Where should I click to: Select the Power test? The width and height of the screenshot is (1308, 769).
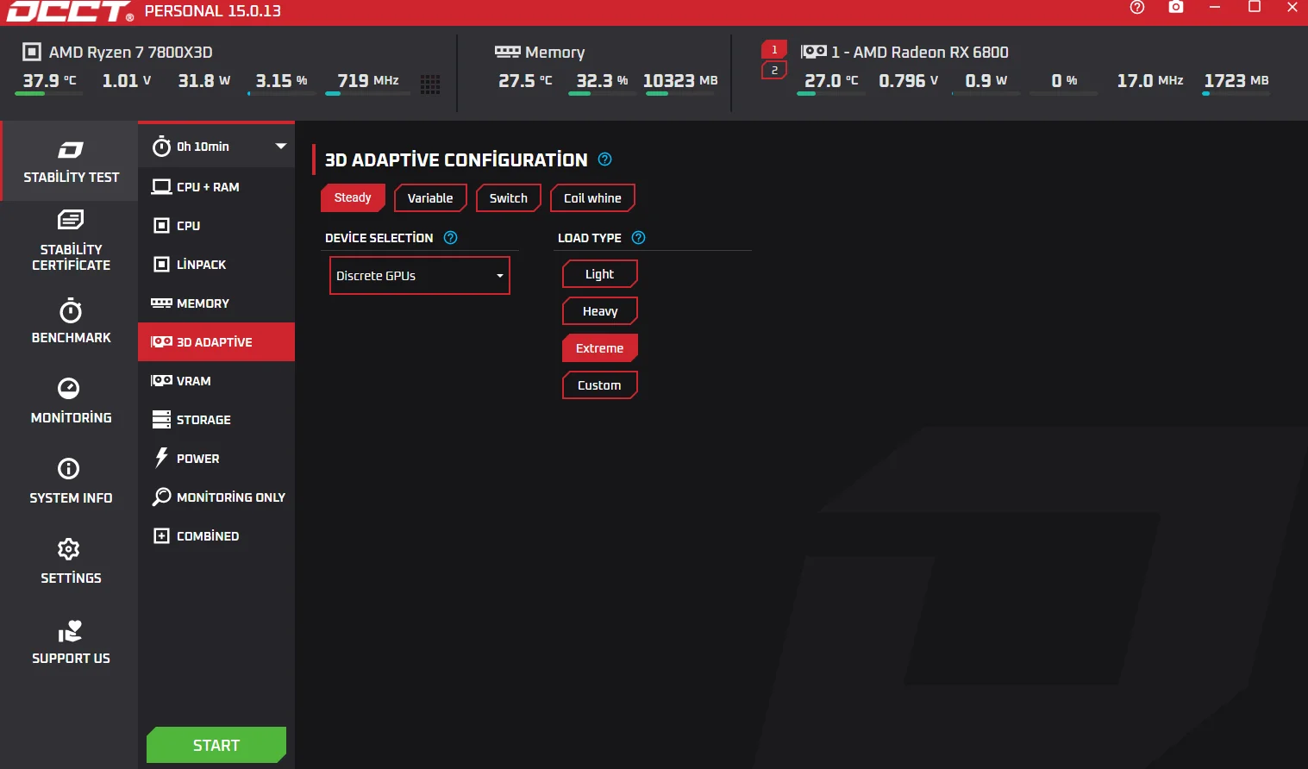pos(216,459)
